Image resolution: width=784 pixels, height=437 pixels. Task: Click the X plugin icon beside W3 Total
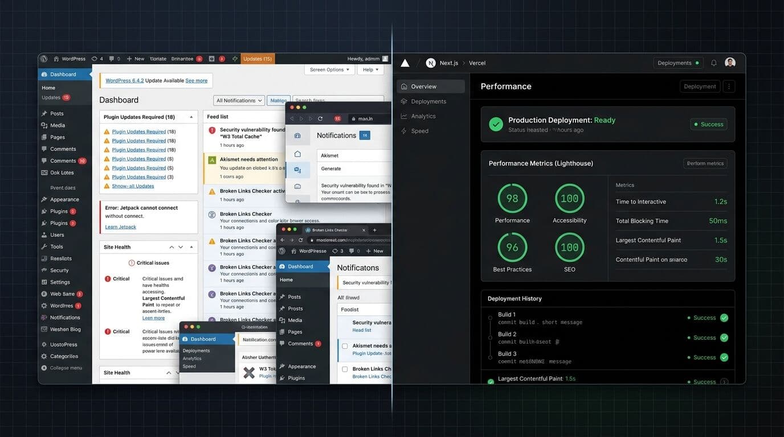coord(249,373)
